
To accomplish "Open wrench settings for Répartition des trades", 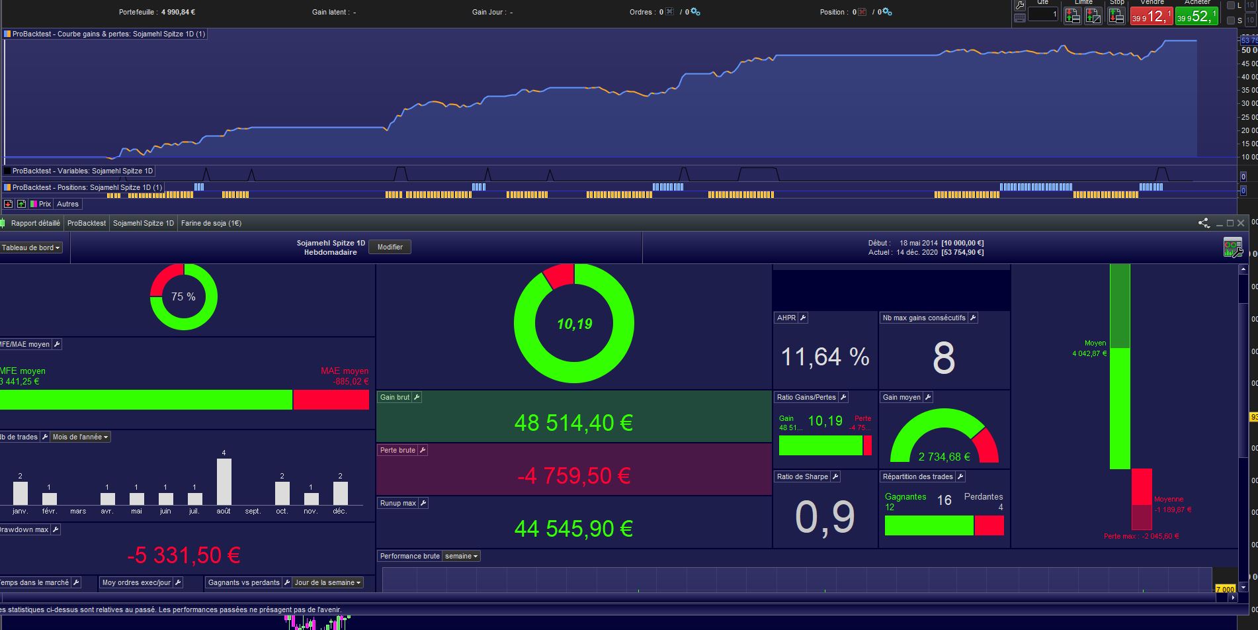I will tap(960, 476).
